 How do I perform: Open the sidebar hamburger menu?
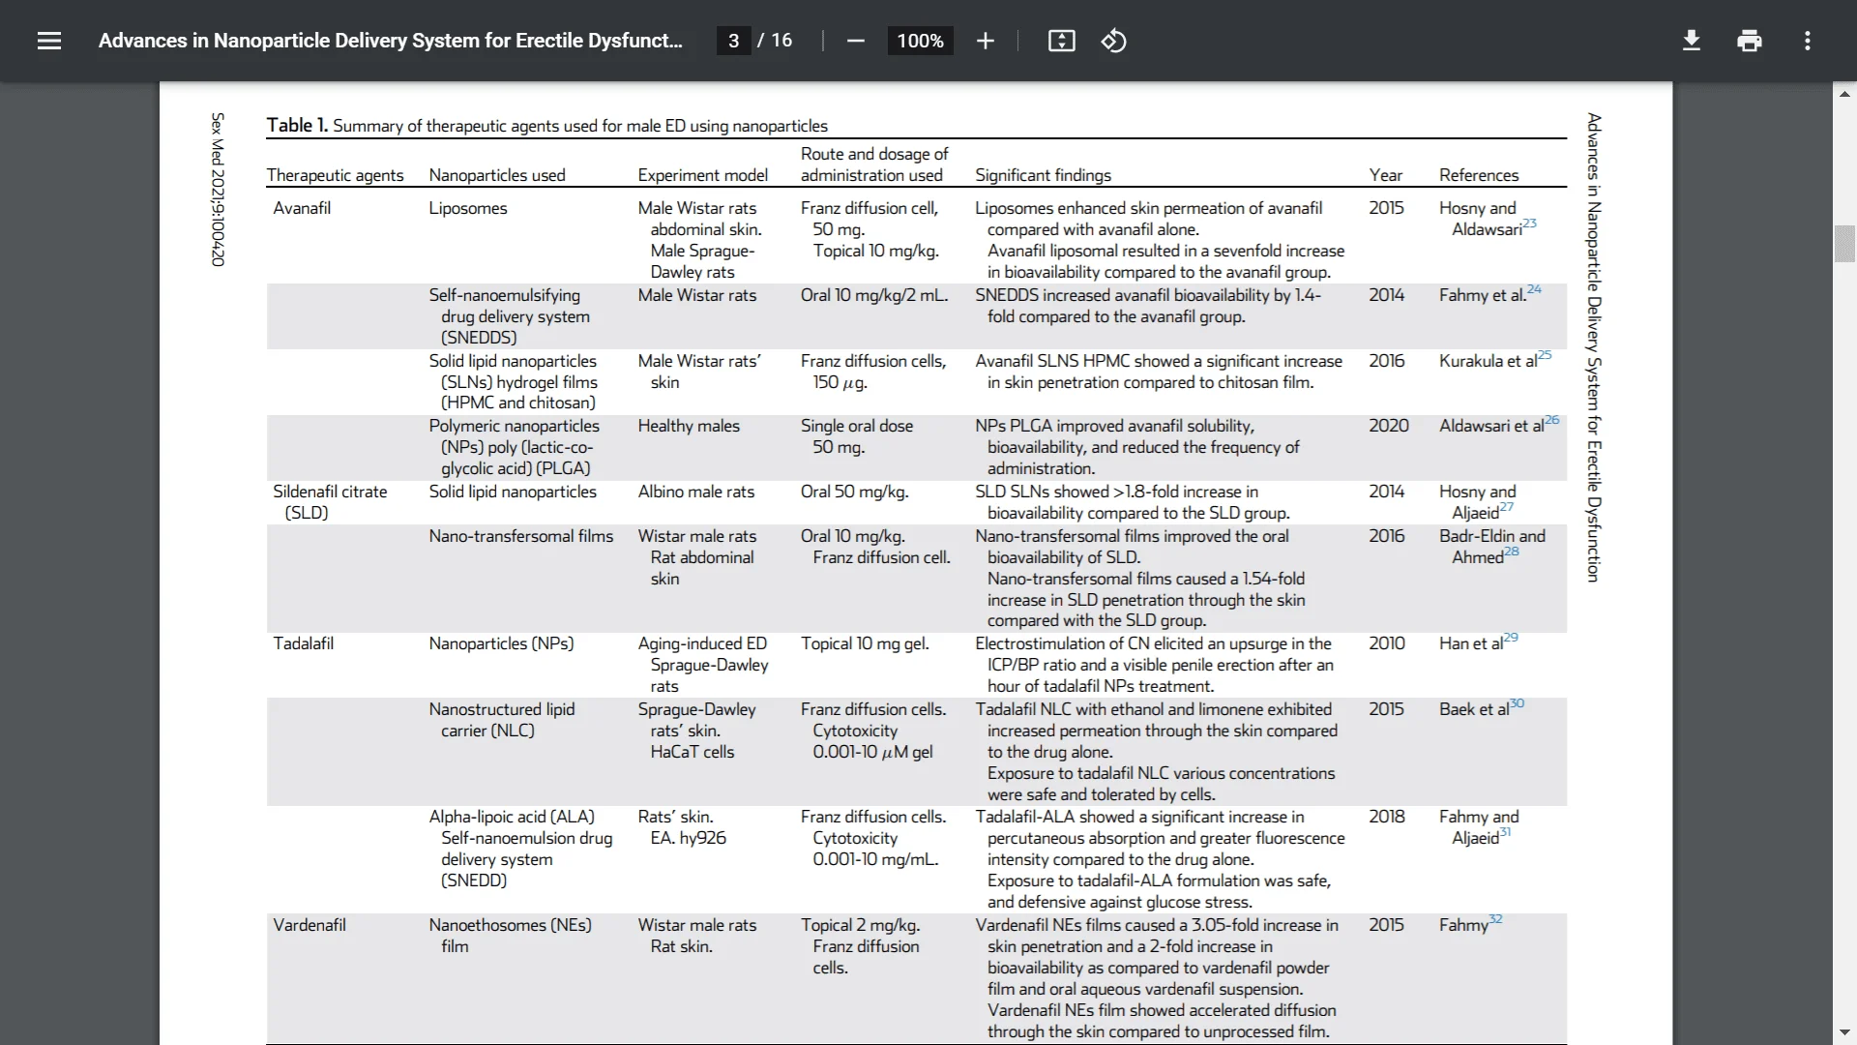click(49, 41)
